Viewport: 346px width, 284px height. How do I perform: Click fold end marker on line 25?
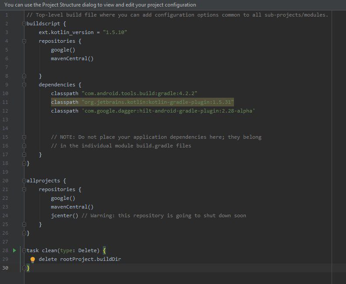[24, 224]
